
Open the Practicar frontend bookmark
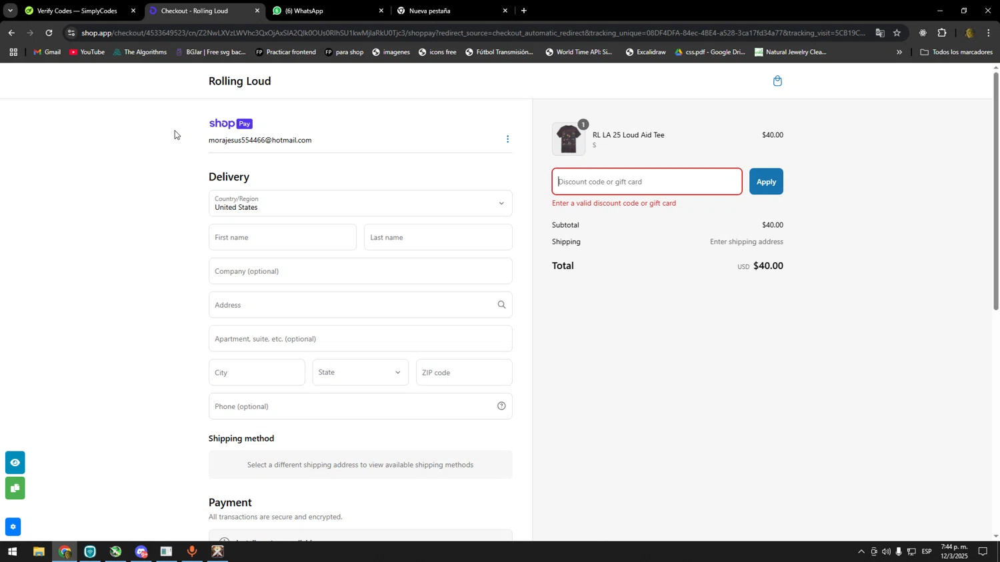(x=285, y=52)
